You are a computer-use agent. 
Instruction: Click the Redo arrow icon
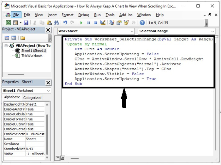[72, 23]
